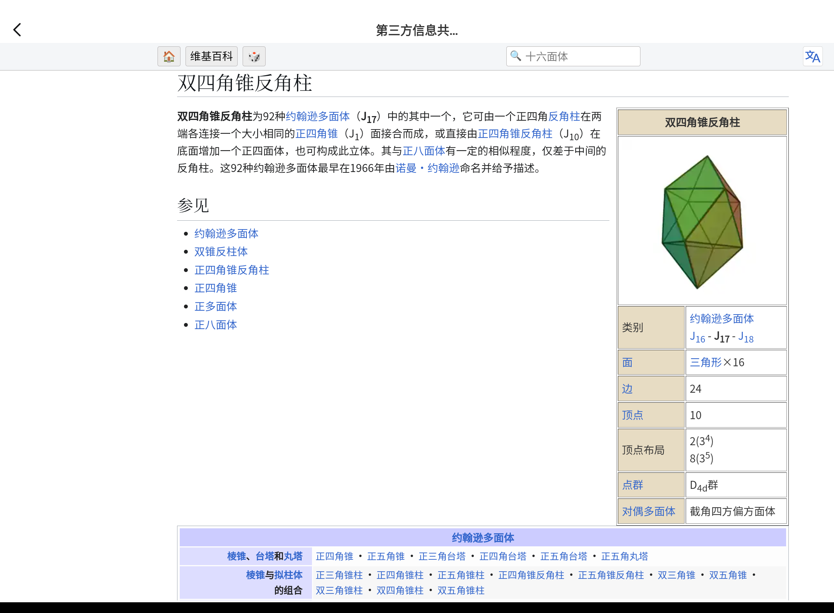
Task: Click 对偶多面体 label link in infobox
Action: (x=649, y=511)
